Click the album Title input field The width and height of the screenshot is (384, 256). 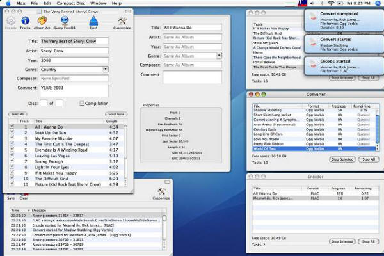74,41
